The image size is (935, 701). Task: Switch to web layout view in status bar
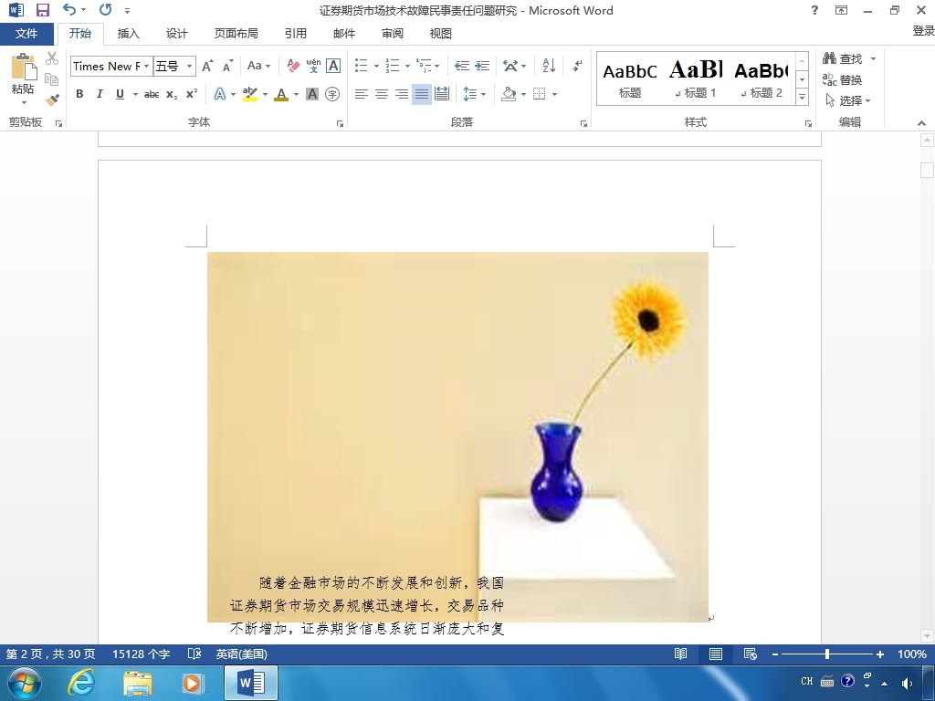(751, 654)
